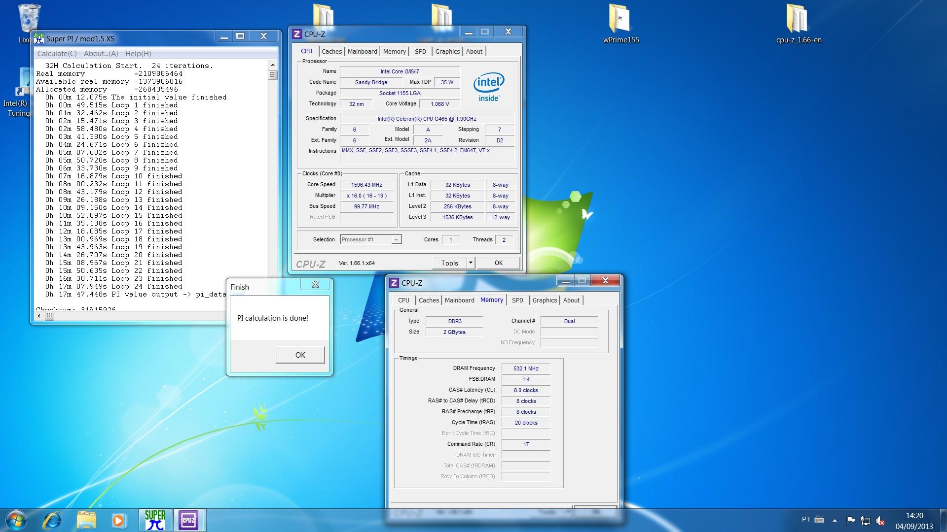Minimize the Super PI window
The image size is (947, 532).
224,36
